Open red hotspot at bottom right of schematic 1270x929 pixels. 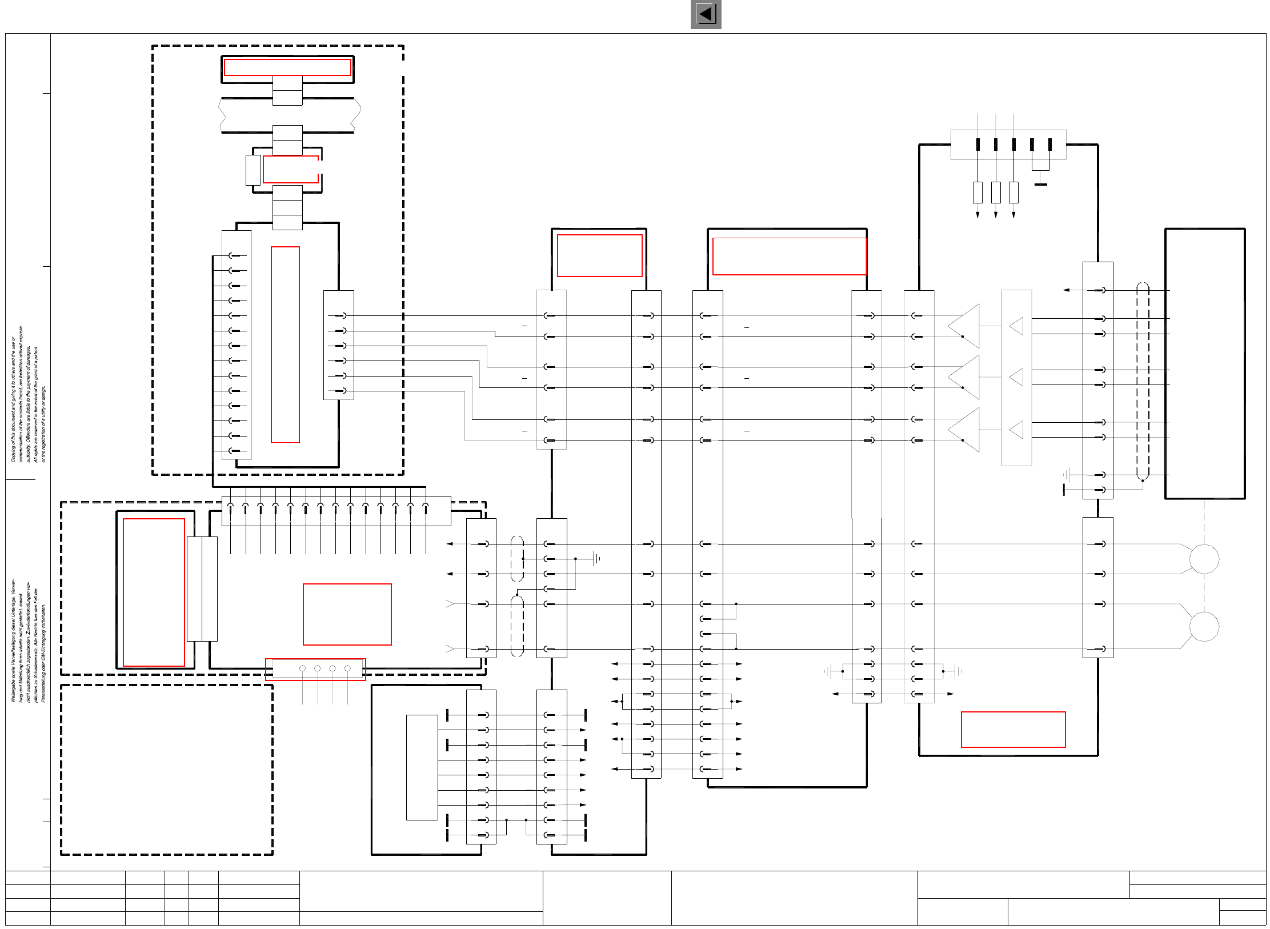coord(1013,730)
